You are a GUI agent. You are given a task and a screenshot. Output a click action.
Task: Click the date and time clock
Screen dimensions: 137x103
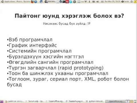click(x=112, y=1)
